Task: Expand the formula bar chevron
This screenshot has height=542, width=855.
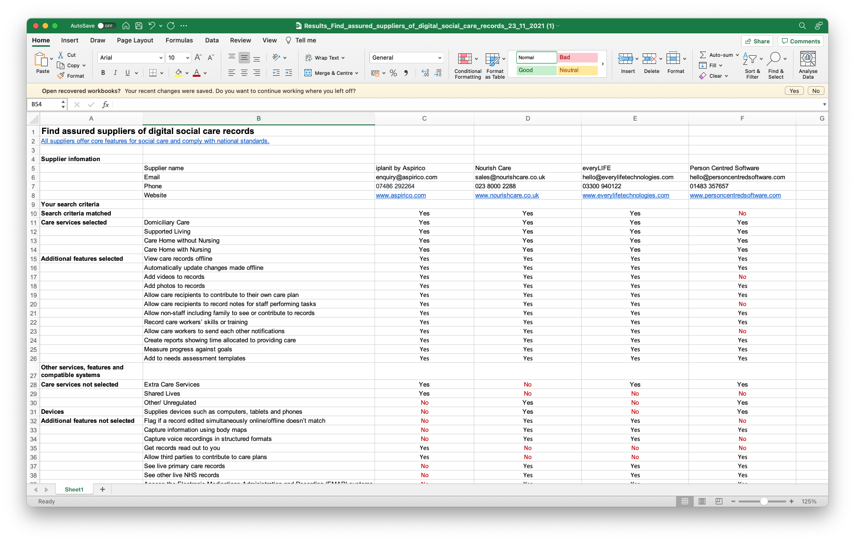Action: click(824, 104)
